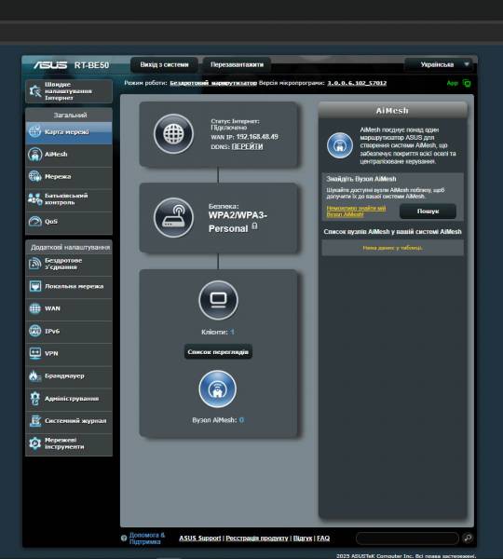Viewport: 503px width, 559px height.
Task: Select Карта мережі menu item
Action: coord(69,132)
